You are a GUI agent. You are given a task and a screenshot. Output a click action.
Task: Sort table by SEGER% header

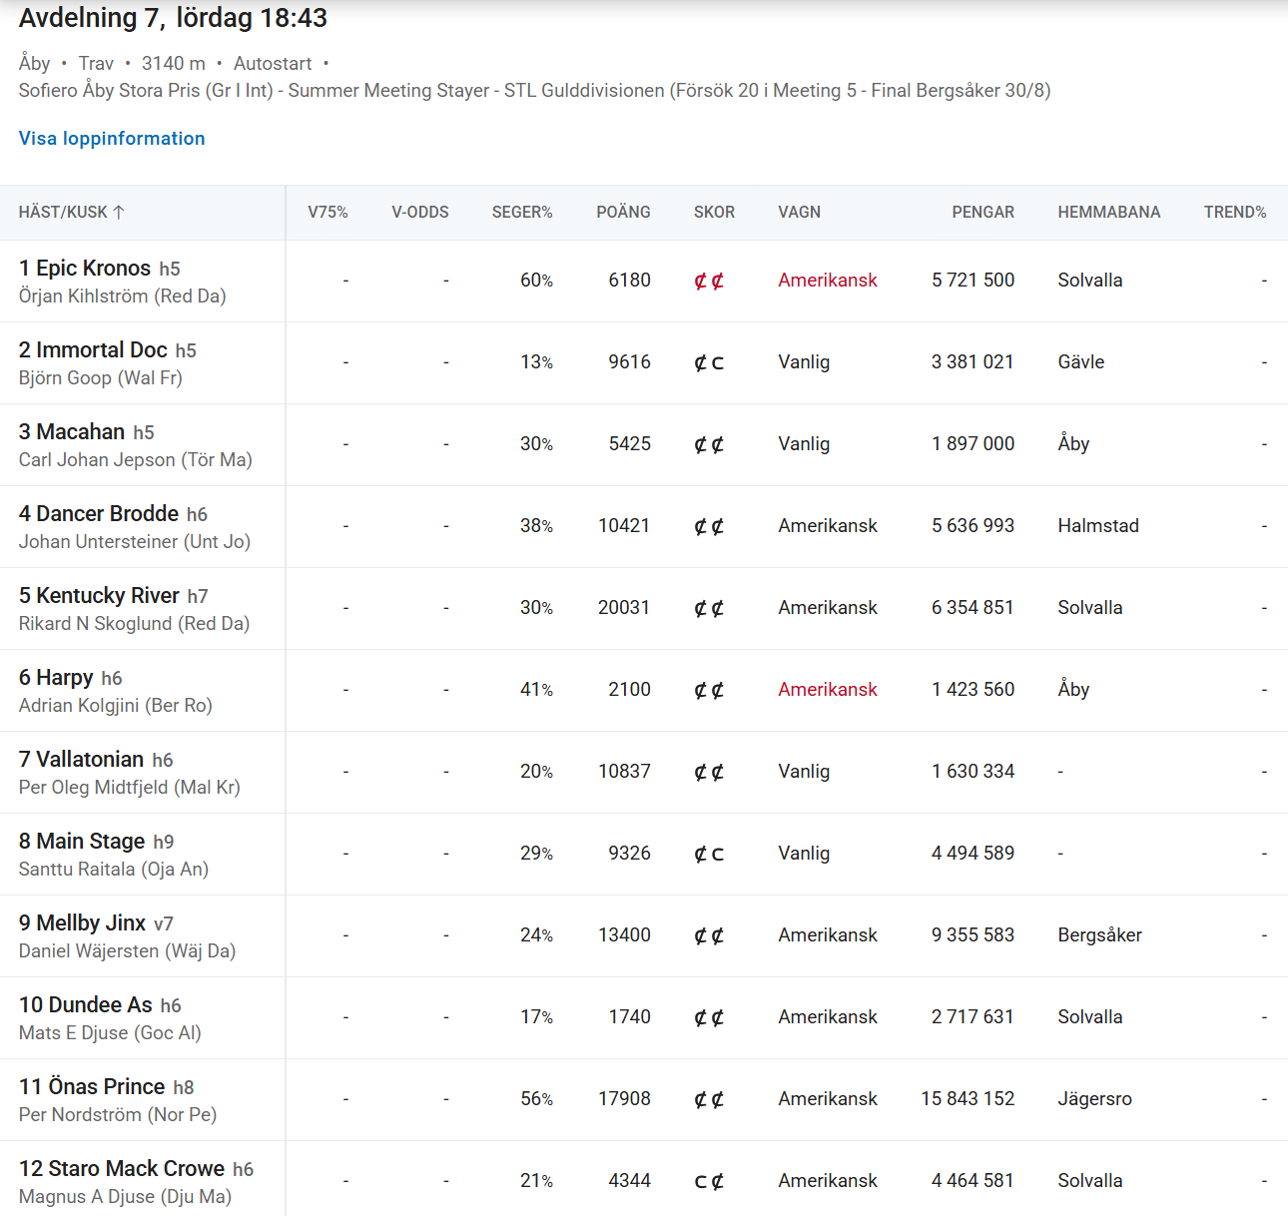522,212
